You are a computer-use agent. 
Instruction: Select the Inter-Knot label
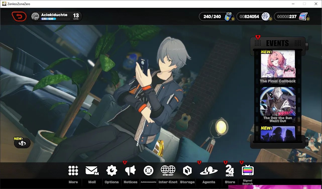[168, 182]
